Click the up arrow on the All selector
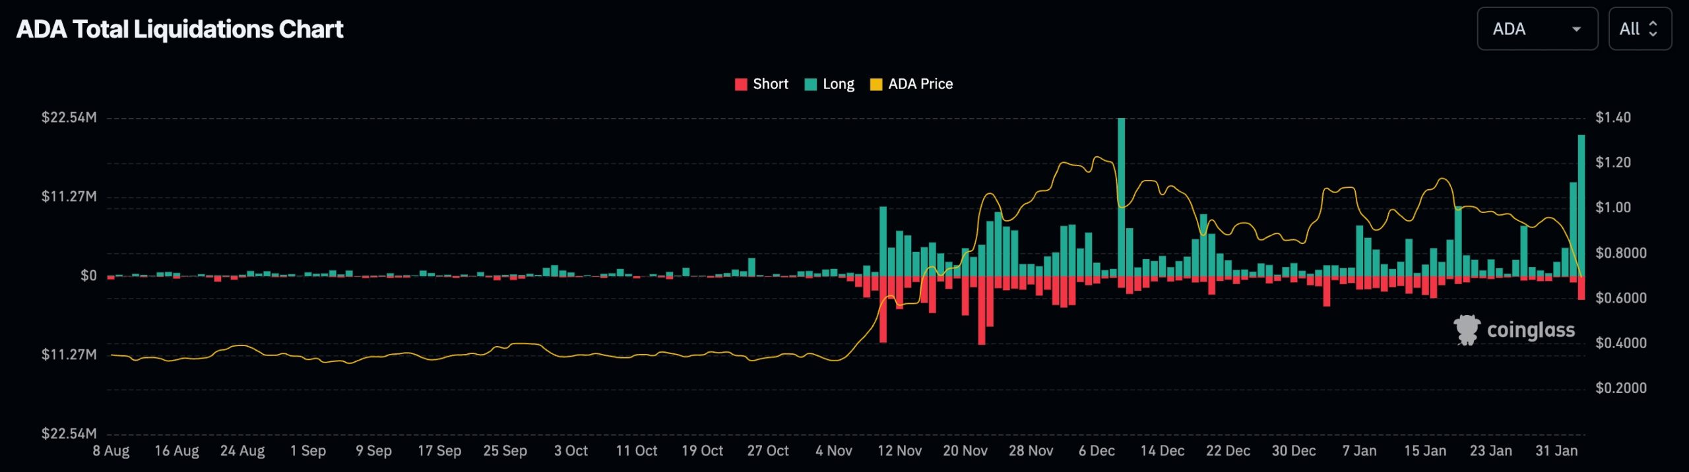 (1654, 24)
